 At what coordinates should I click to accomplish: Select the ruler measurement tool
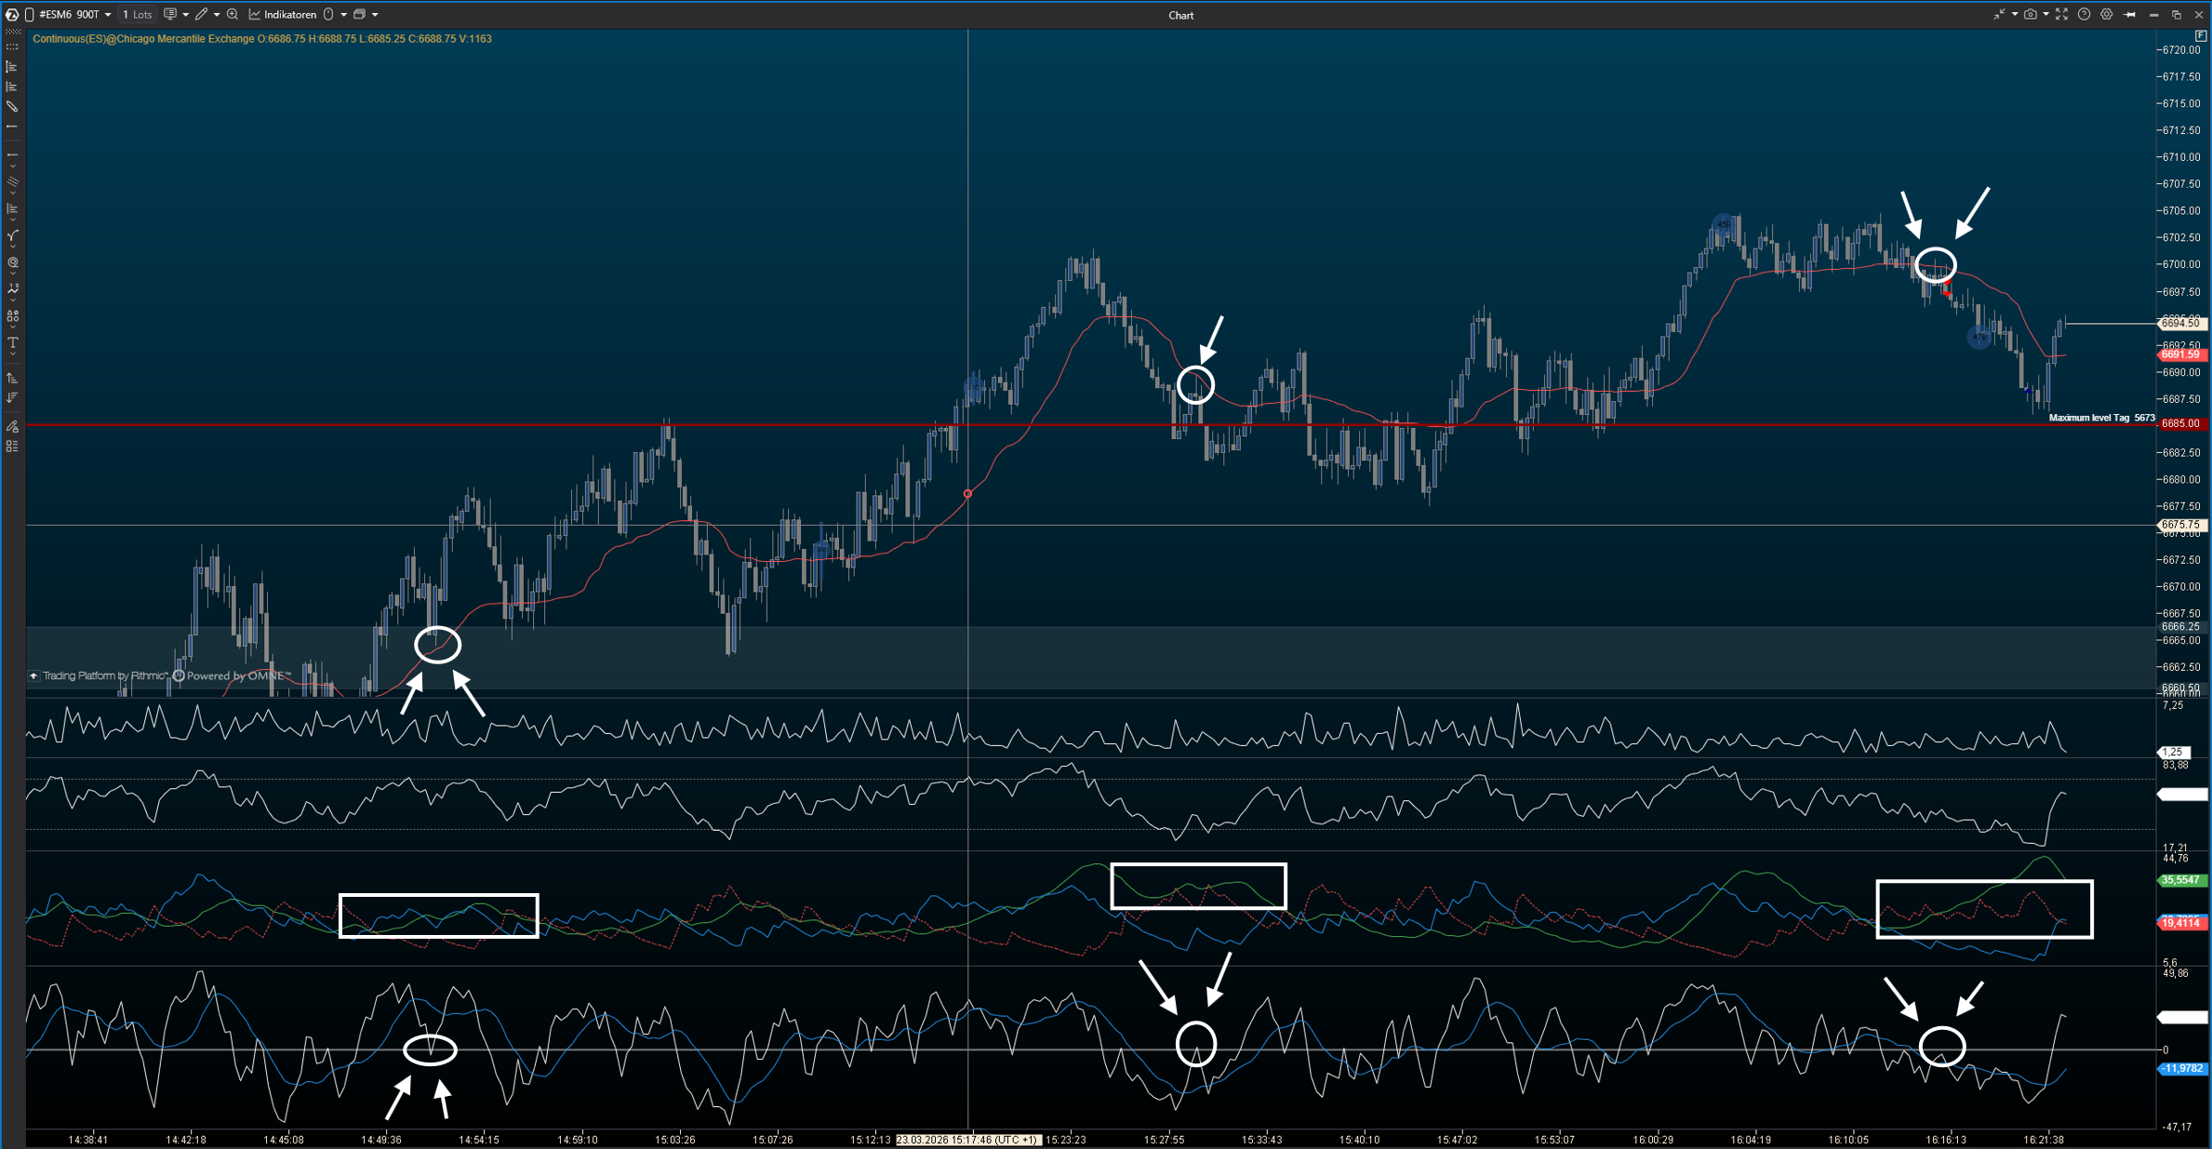tap(12, 107)
